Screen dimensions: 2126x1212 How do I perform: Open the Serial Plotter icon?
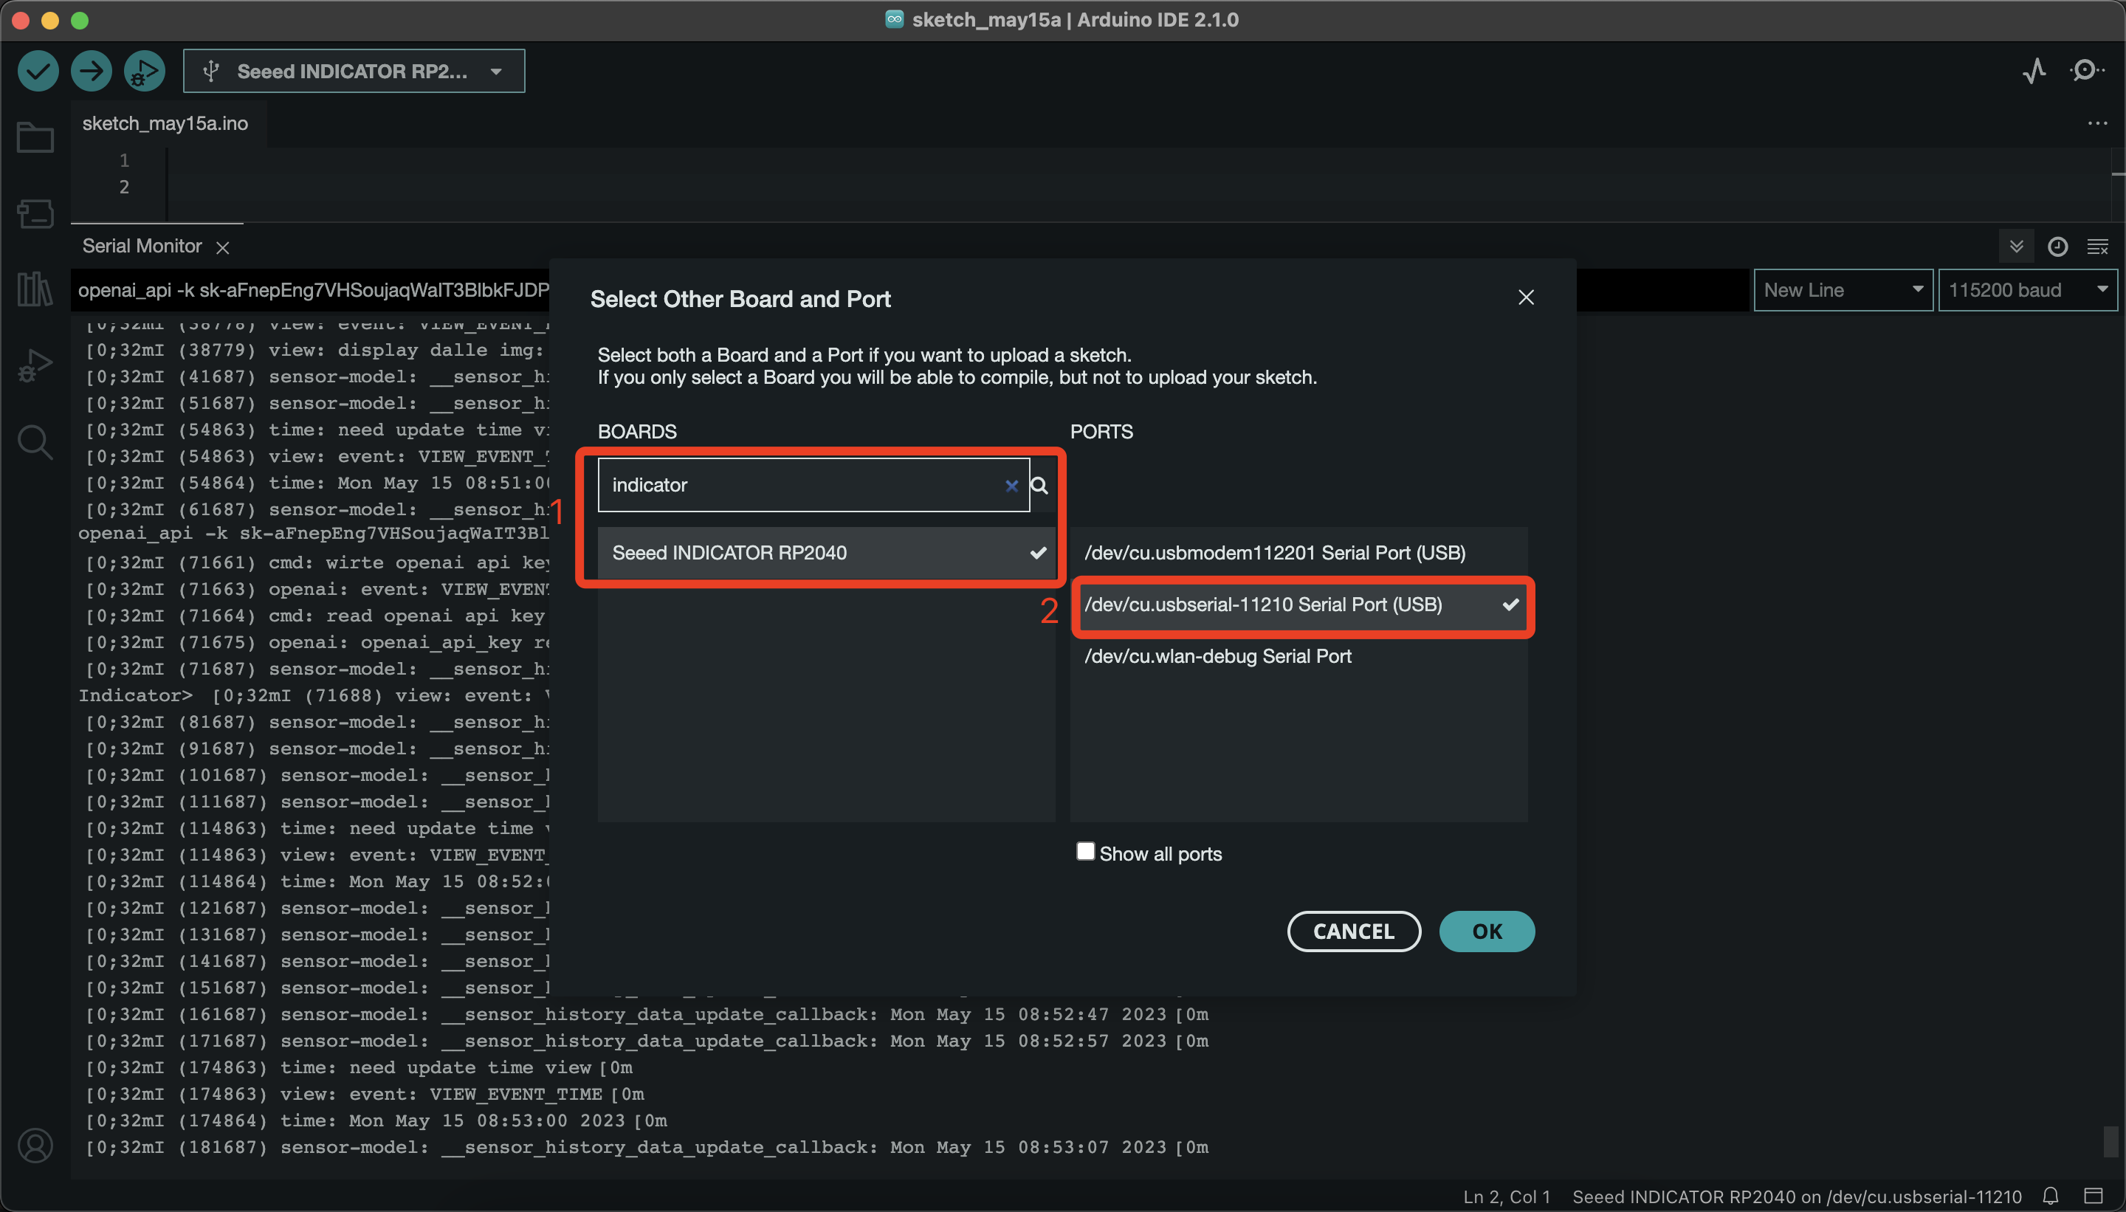point(2034,71)
